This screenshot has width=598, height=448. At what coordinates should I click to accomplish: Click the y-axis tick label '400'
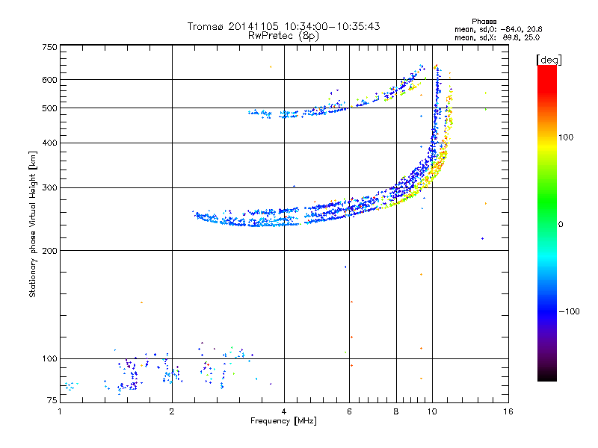coord(49,143)
